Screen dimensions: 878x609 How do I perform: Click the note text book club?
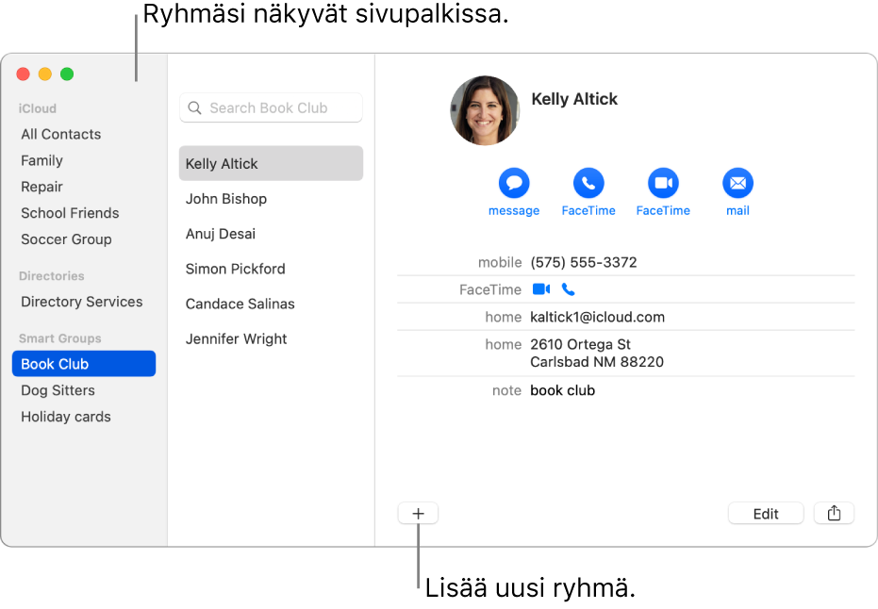click(562, 390)
